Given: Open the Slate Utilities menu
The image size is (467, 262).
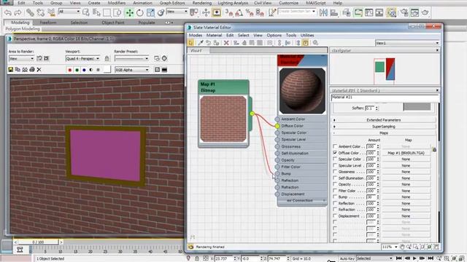Looking at the screenshot, I should [x=307, y=35].
